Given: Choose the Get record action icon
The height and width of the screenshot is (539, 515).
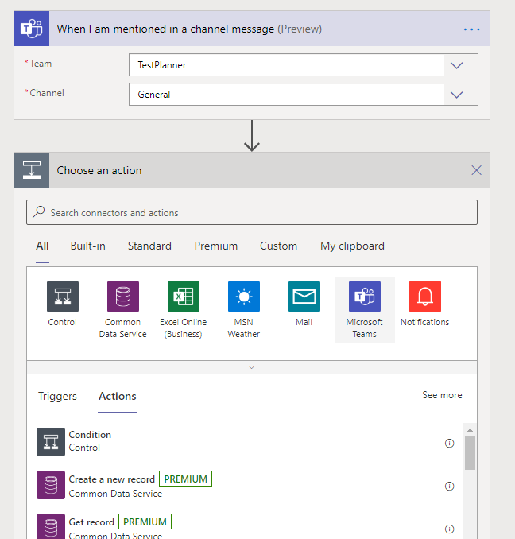Looking at the screenshot, I should pos(51,526).
